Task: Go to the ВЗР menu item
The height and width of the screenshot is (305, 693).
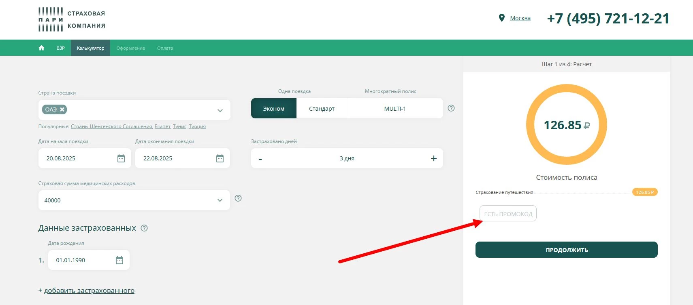Action: tap(60, 48)
